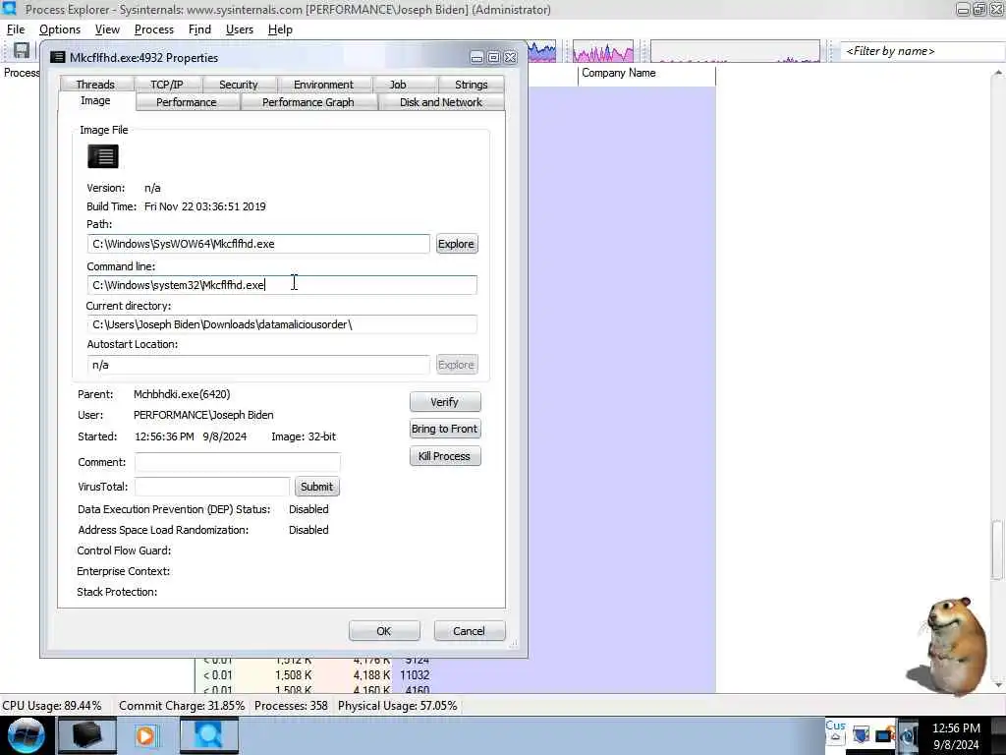Click the Properties dialog title icon
This screenshot has width=1006, height=755.
[x=58, y=57]
